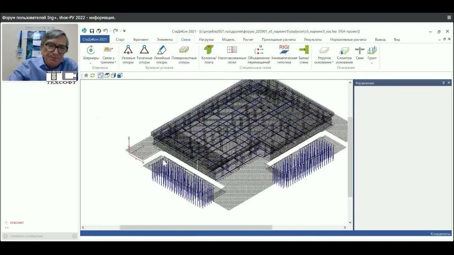
Task: Switch to the Элементы tab
Action: coord(165,40)
